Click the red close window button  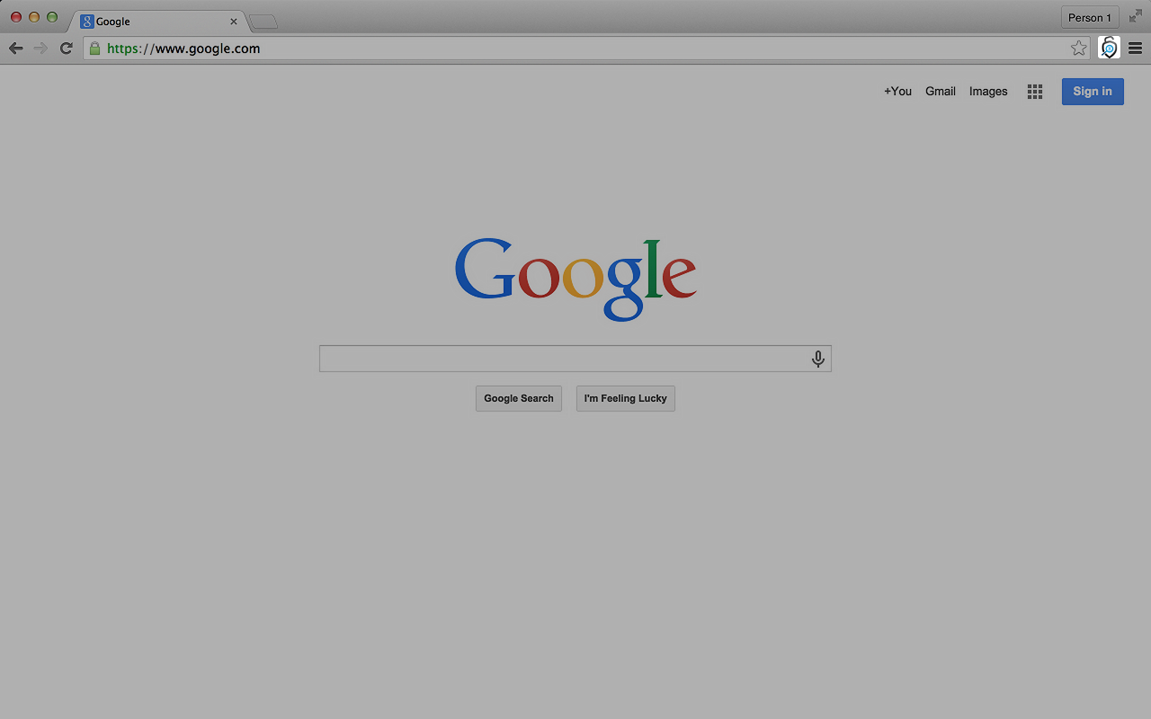(16, 17)
